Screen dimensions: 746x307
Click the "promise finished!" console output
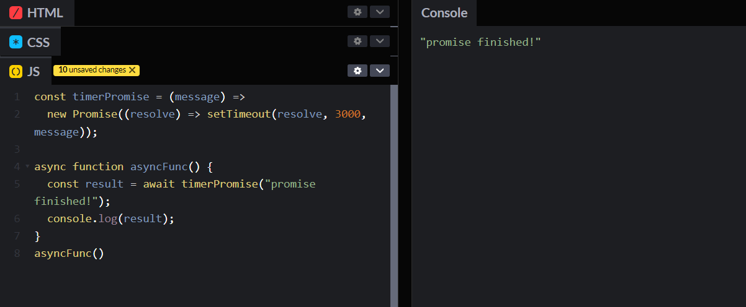click(x=480, y=42)
